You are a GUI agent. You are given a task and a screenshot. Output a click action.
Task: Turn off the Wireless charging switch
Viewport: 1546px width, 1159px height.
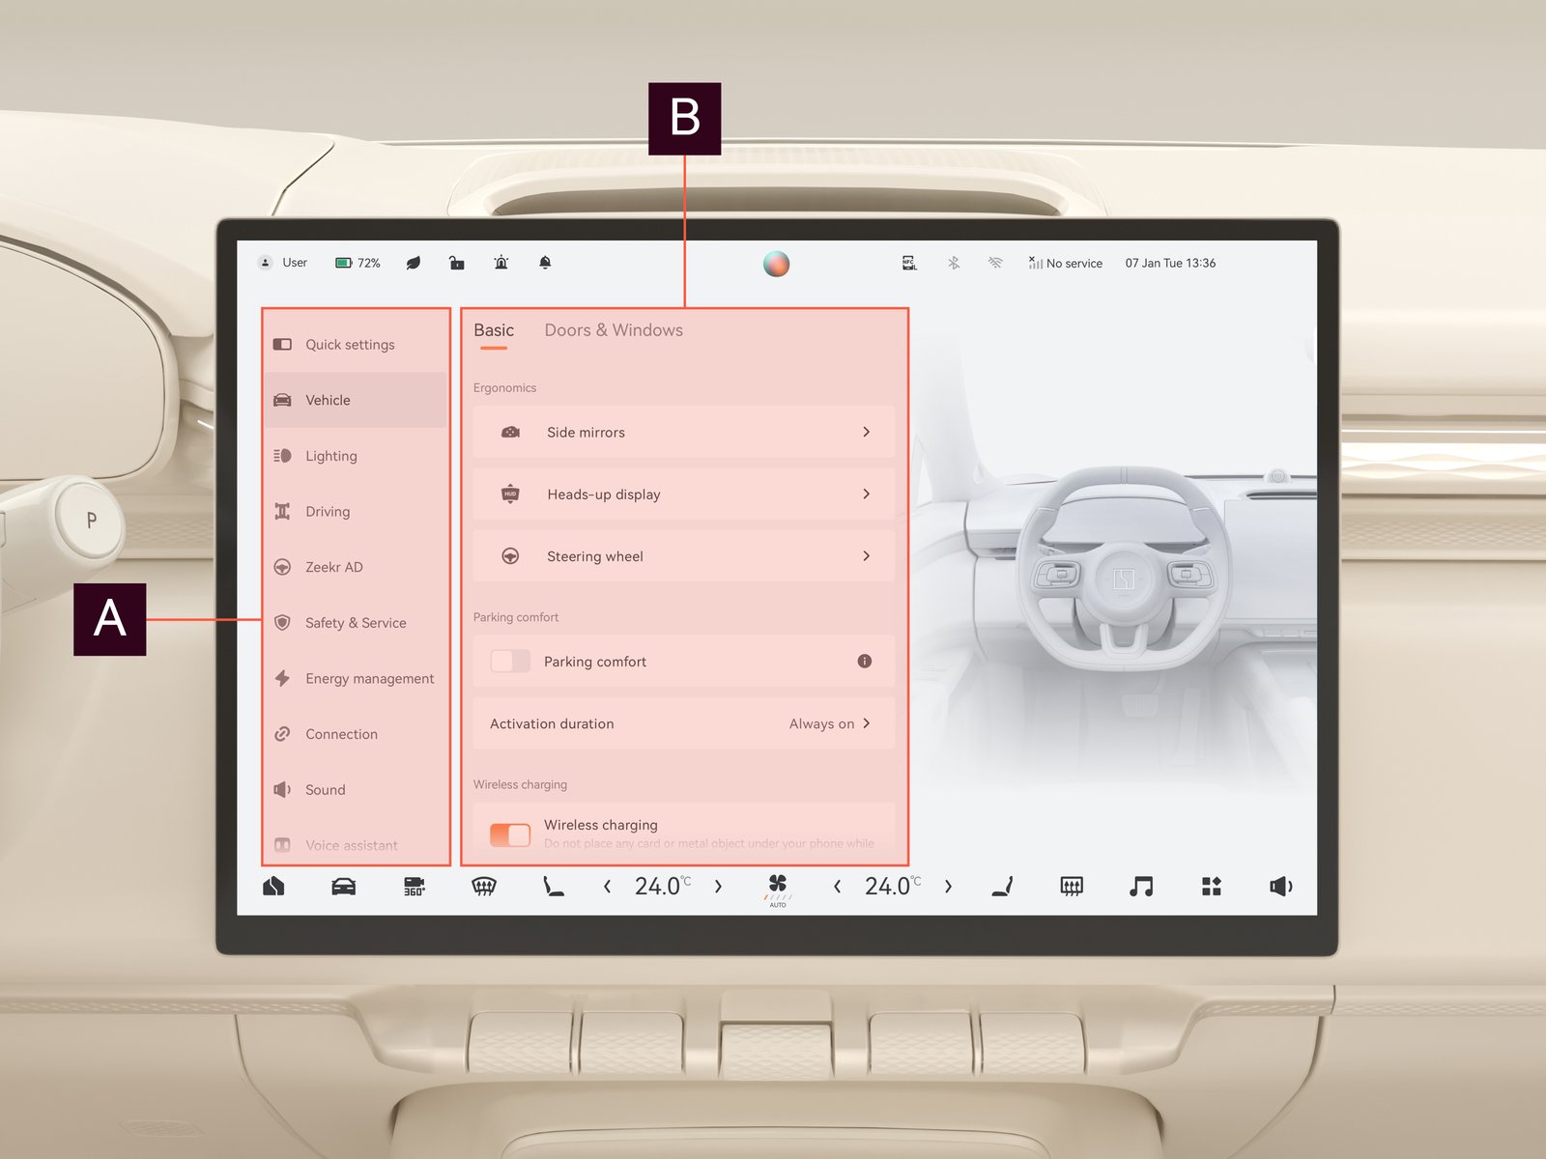click(x=510, y=834)
